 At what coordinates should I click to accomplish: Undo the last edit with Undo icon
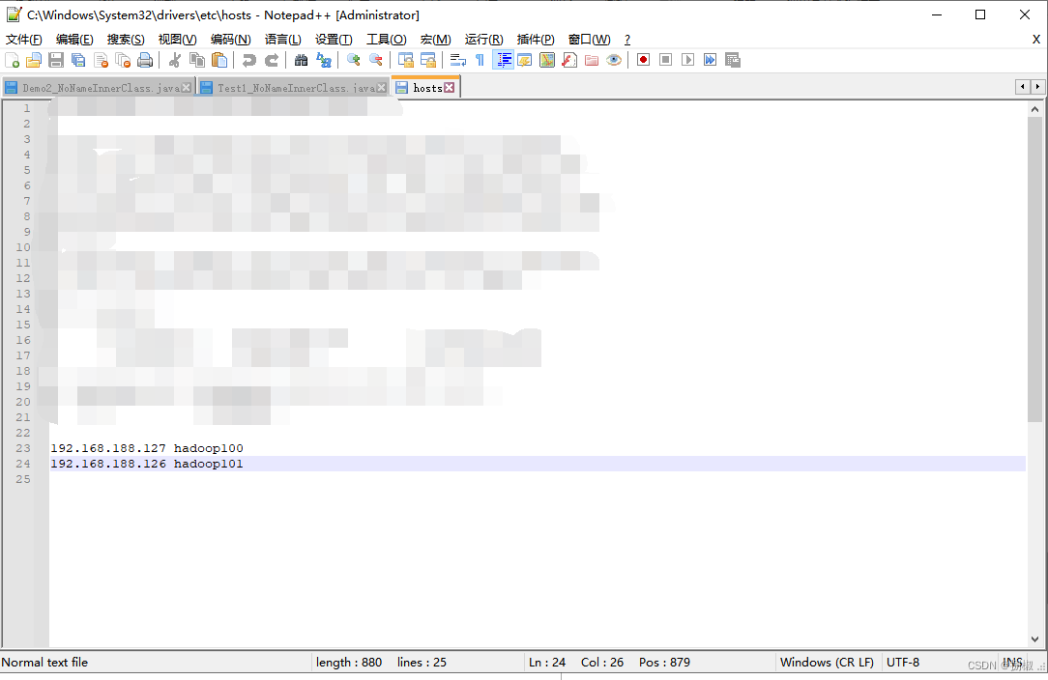[x=249, y=60]
